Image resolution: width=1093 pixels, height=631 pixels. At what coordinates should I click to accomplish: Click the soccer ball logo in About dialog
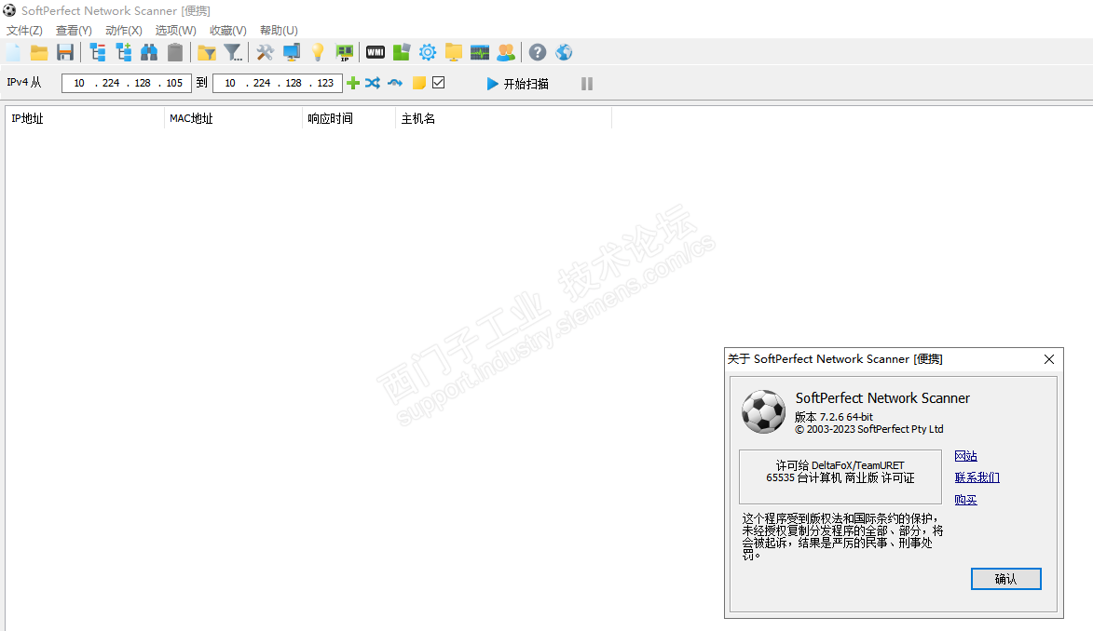click(x=763, y=411)
